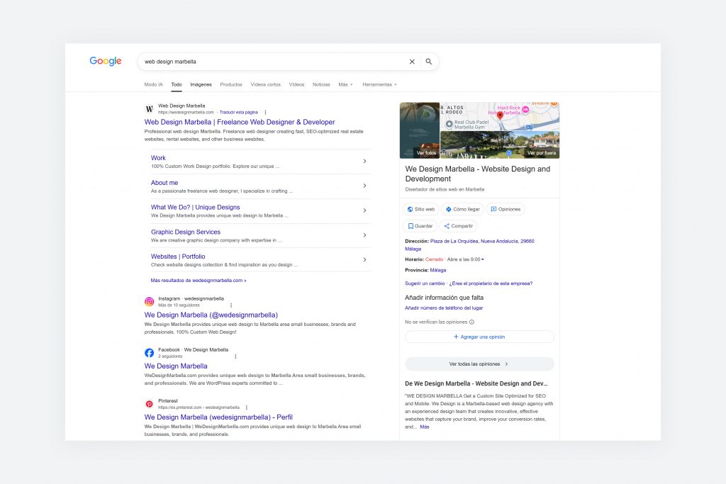Click the 'Sitio web' button

[x=421, y=209]
